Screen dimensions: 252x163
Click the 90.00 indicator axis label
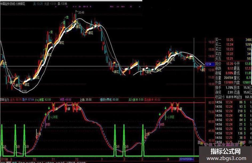(211, 103)
